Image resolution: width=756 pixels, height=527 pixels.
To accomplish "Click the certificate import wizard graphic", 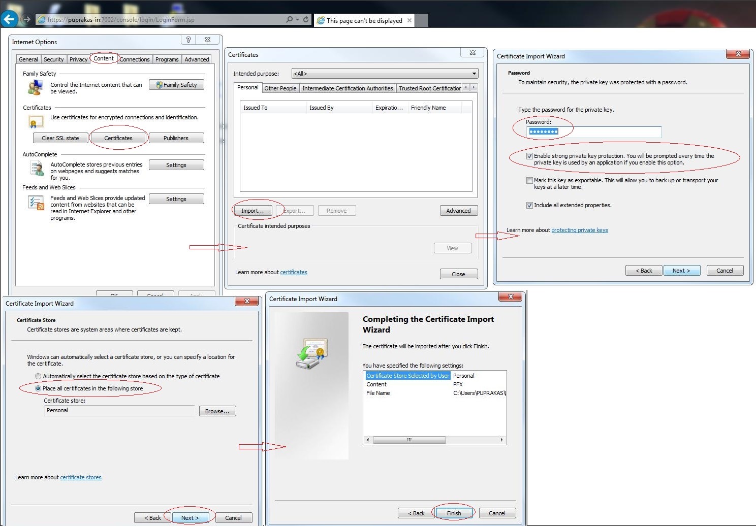I will (311, 353).
